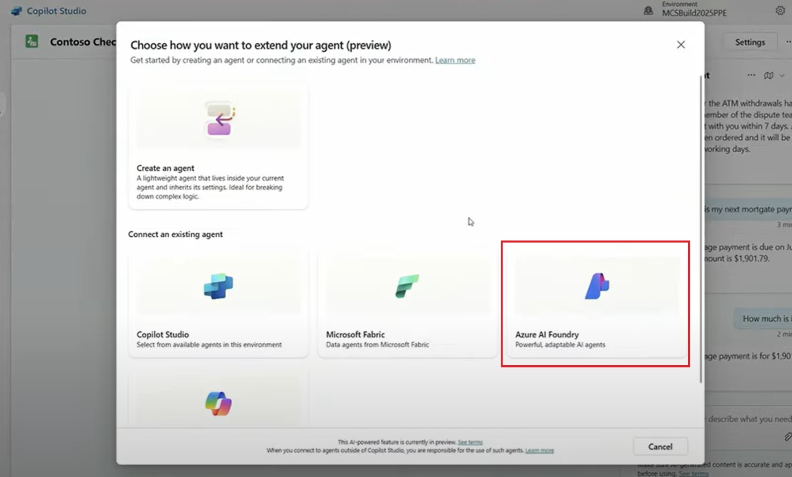Click the Copilot Studio title text in header
The image size is (792, 477).
57,11
